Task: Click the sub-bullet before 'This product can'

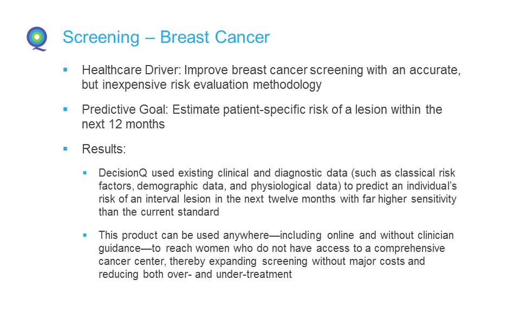Action: (x=85, y=235)
